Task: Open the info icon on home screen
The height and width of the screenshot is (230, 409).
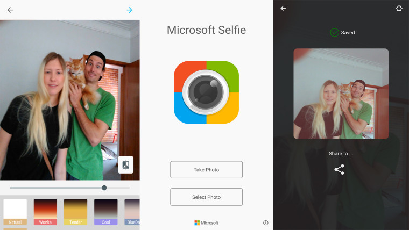Action: [265, 222]
